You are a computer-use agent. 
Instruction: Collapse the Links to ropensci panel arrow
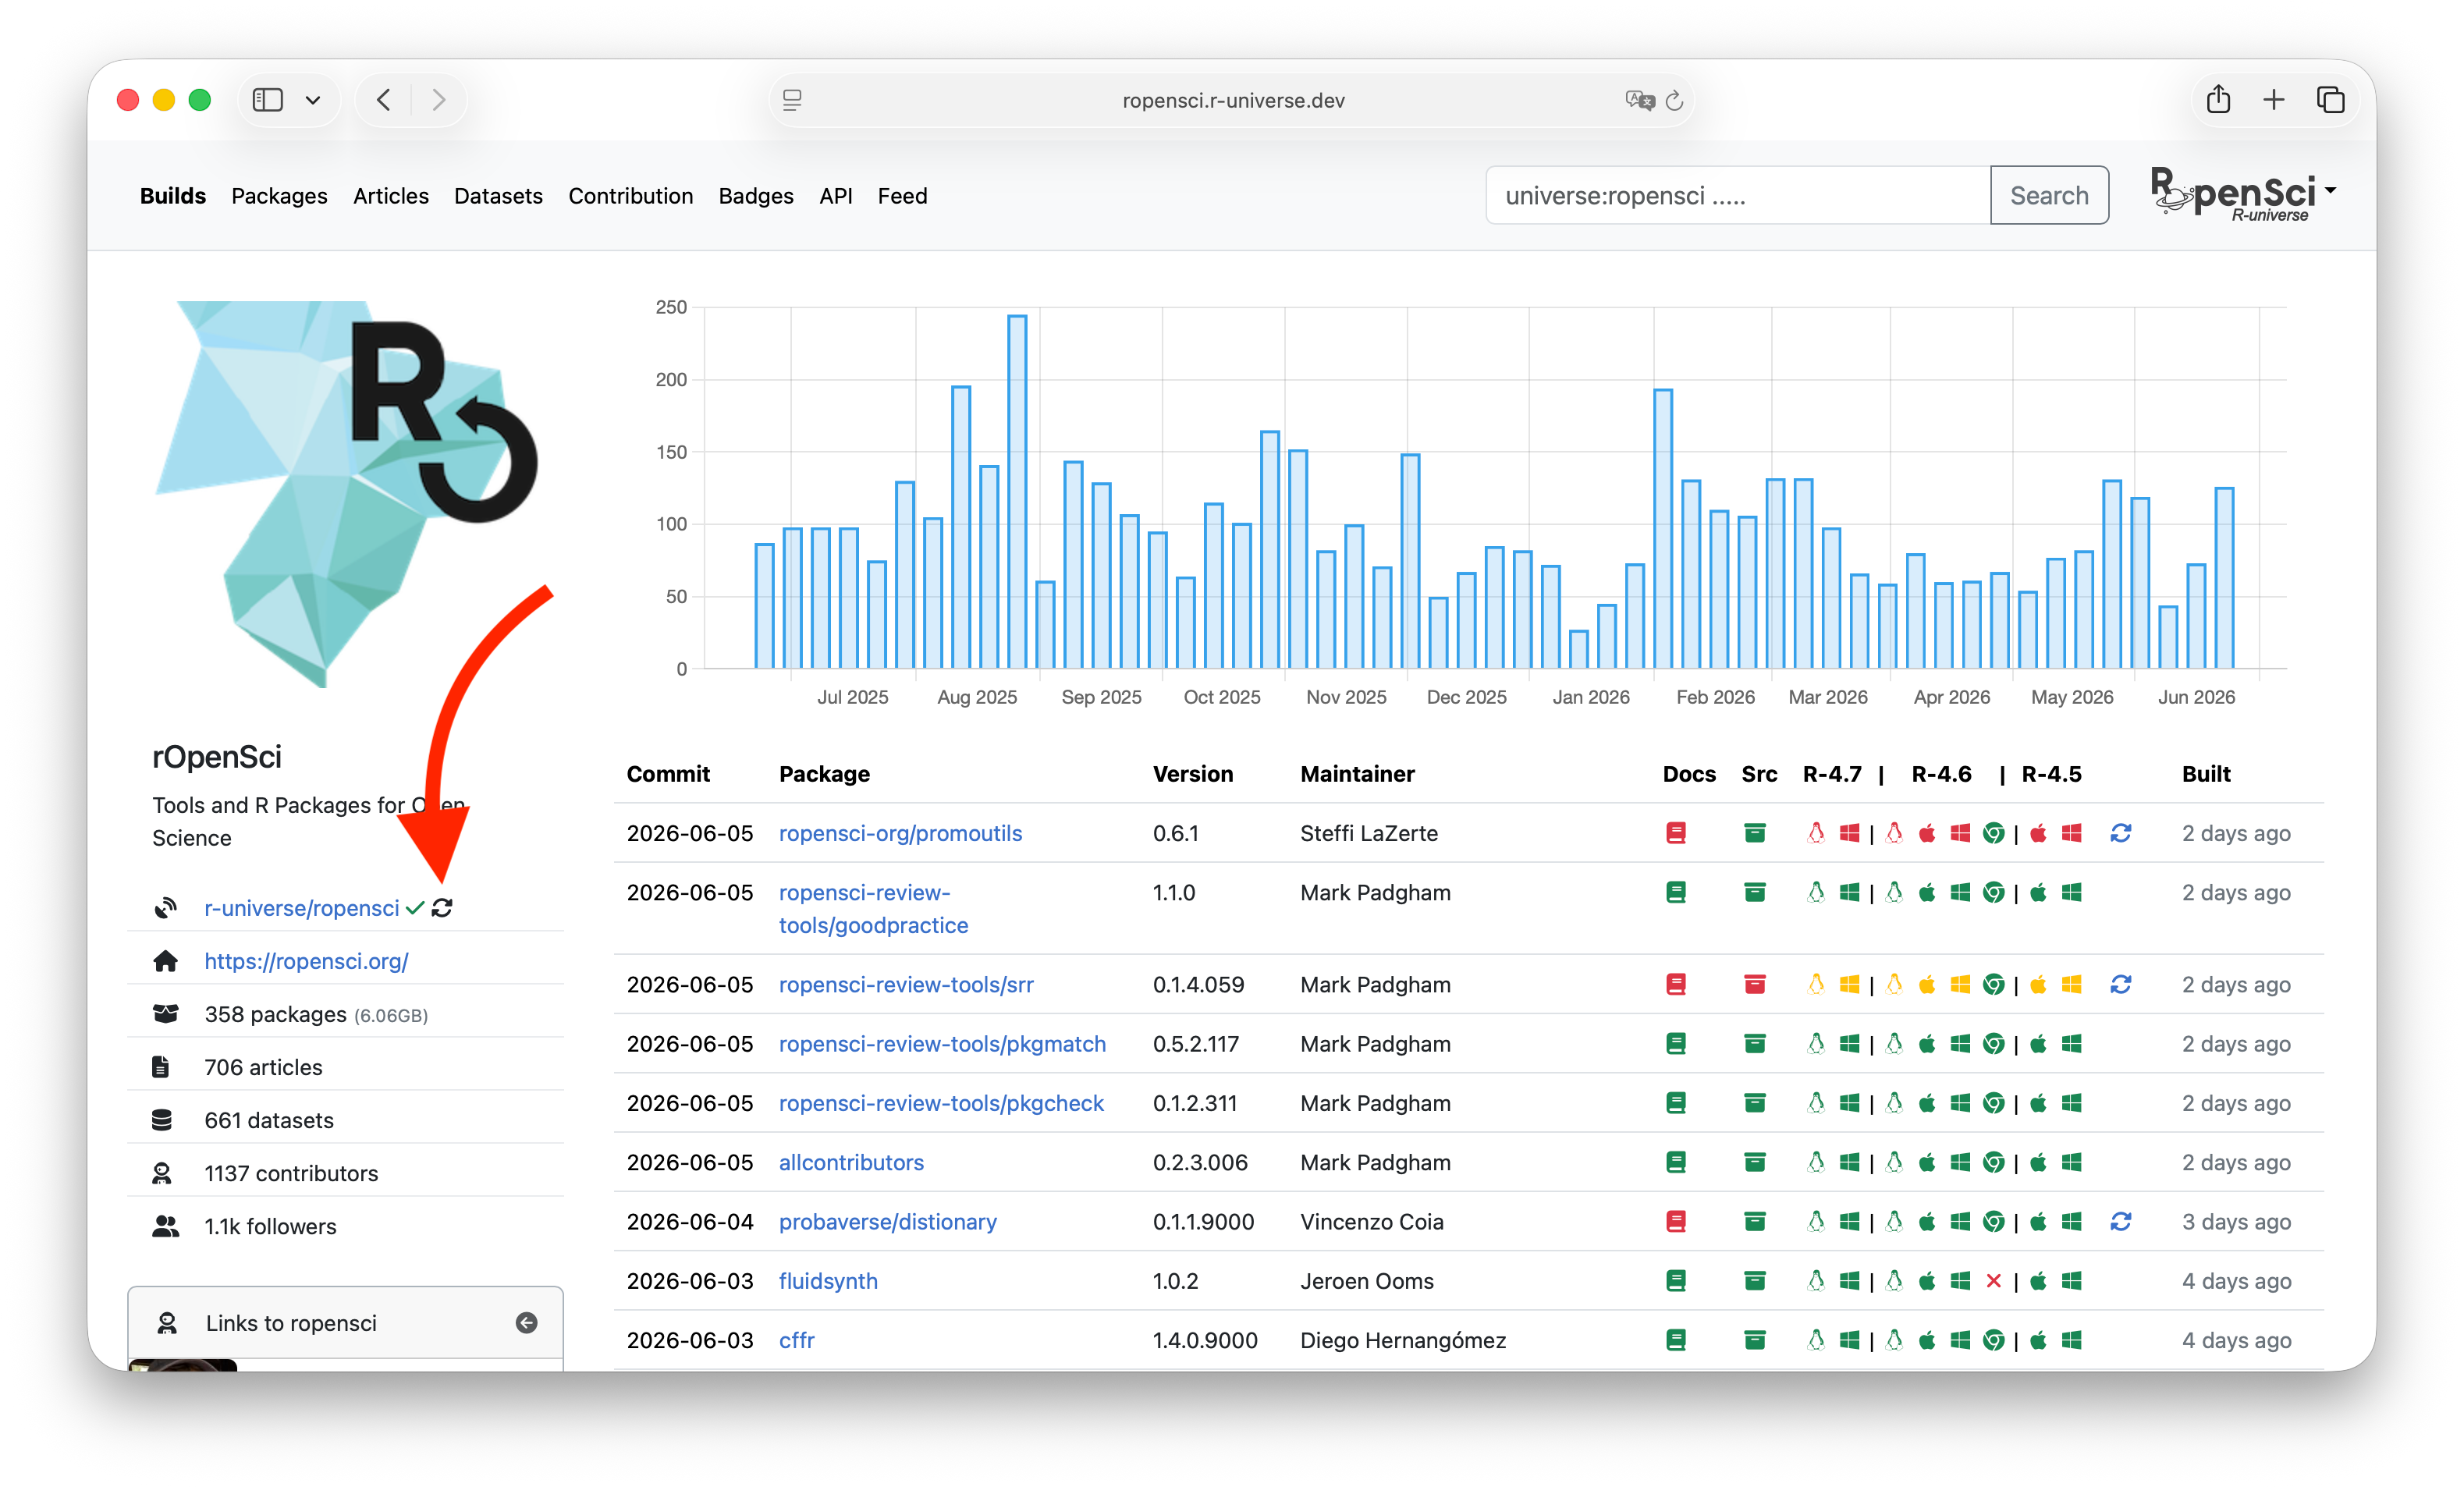(x=526, y=1323)
